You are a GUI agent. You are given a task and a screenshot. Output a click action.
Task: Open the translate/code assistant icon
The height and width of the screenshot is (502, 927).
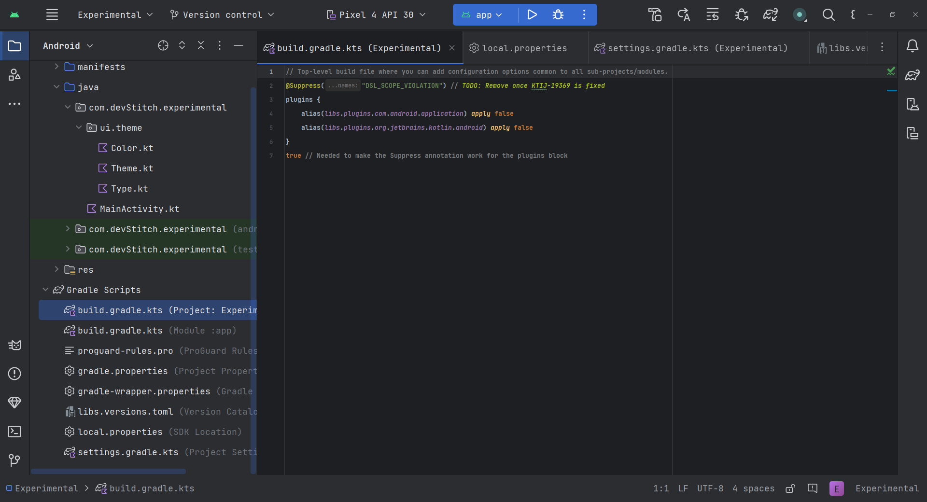tap(684, 15)
